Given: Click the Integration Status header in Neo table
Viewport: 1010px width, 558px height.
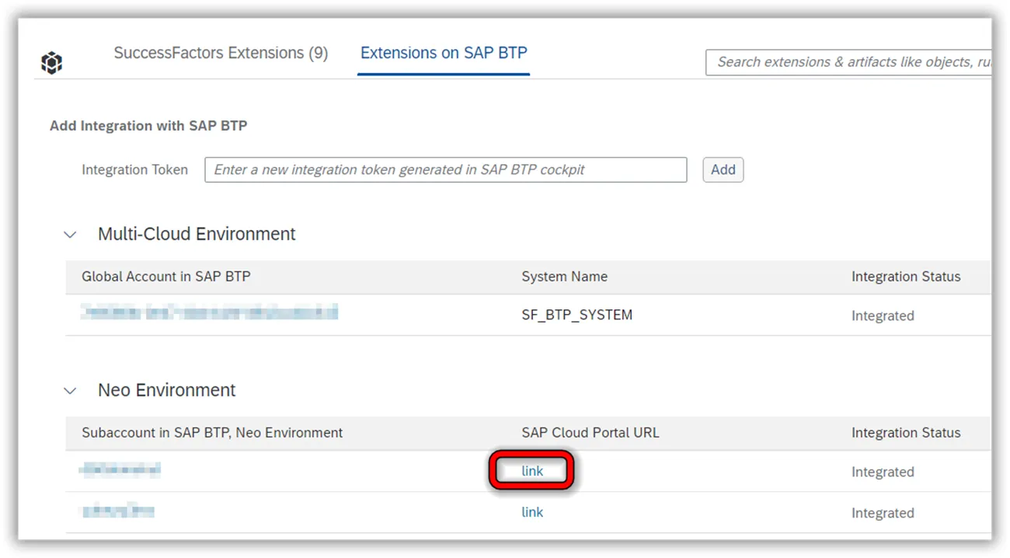Looking at the screenshot, I should pos(906,433).
